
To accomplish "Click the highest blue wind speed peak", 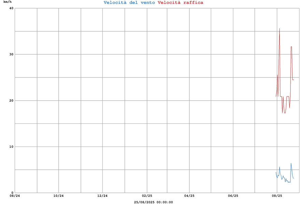I will tap(291, 164).
